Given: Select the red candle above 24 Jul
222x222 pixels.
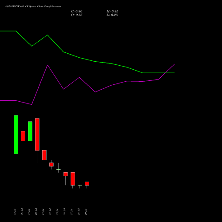Looking at the screenshot, I should [66, 174].
